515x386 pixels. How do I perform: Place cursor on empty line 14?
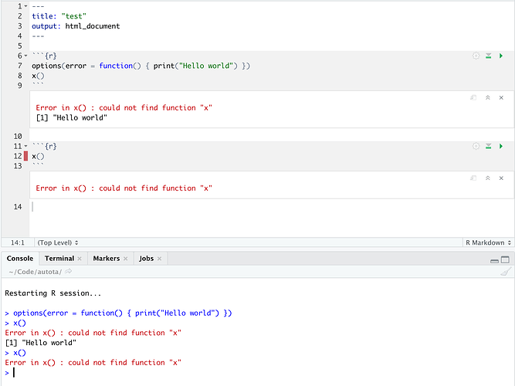(x=272, y=207)
